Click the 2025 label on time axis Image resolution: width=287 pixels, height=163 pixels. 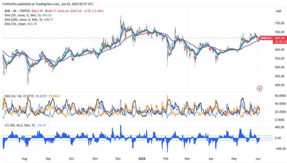142,159
